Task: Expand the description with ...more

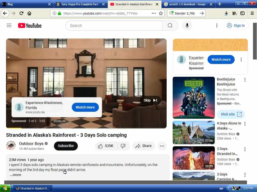Action: [15, 175]
